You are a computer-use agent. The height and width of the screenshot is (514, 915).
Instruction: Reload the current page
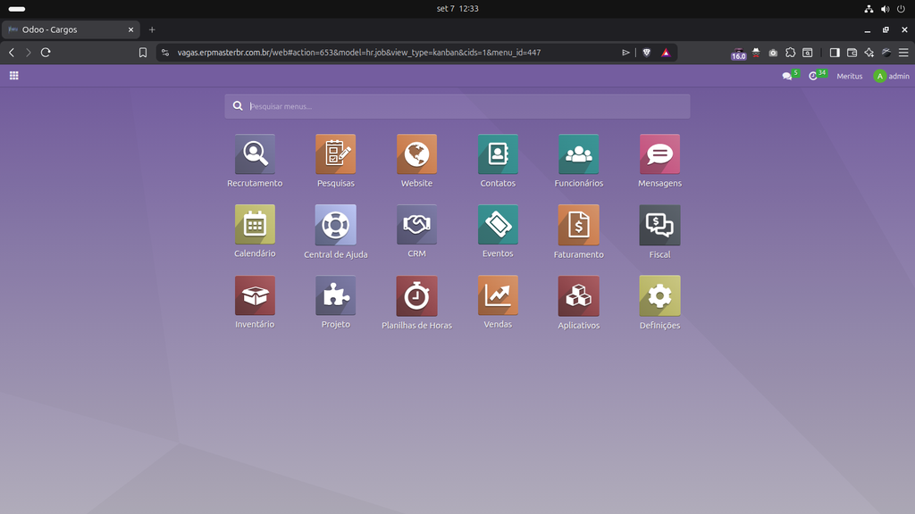[46, 53]
